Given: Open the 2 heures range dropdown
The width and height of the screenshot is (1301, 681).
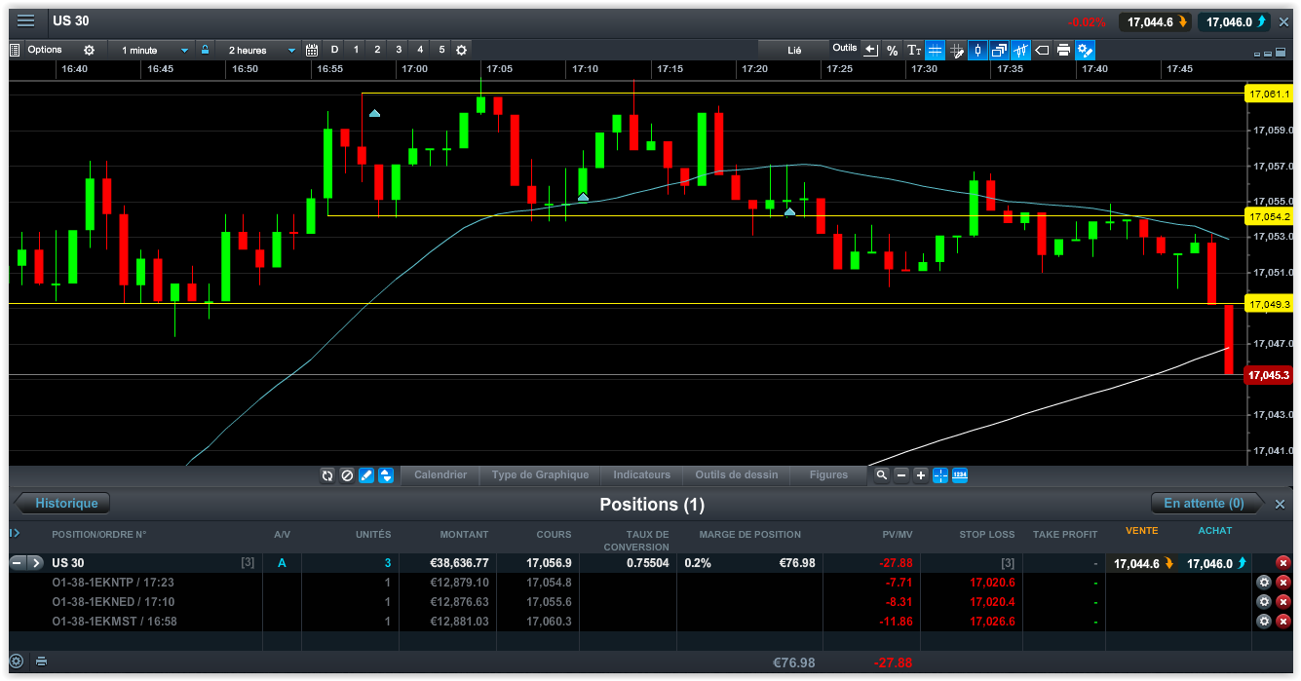Looking at the screenshot, I should (x=261, y=50).
